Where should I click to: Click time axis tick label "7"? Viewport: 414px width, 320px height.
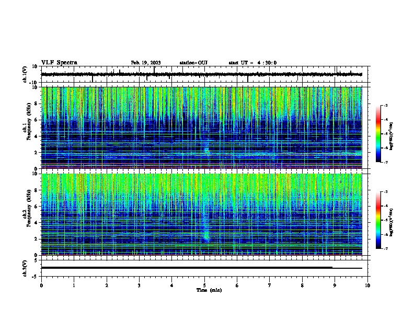(270, 285)
